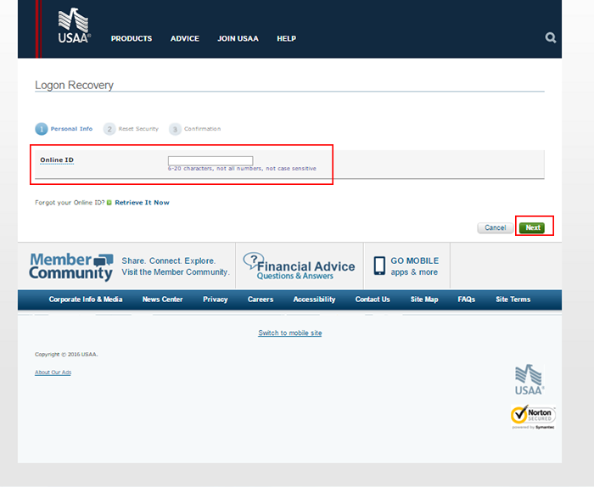Open About Our Ads link

point(53,373)
